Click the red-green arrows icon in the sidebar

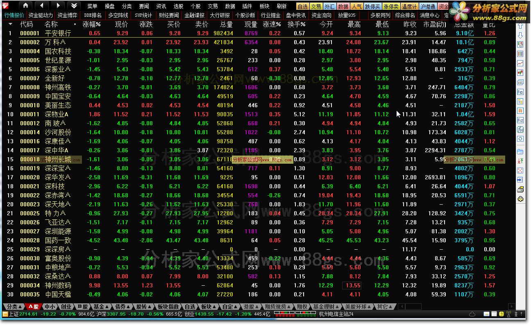(520, 161)
